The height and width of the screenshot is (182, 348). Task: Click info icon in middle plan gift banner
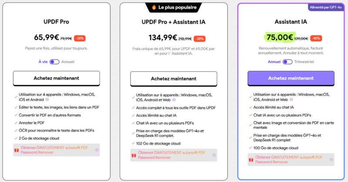point(213,155)
